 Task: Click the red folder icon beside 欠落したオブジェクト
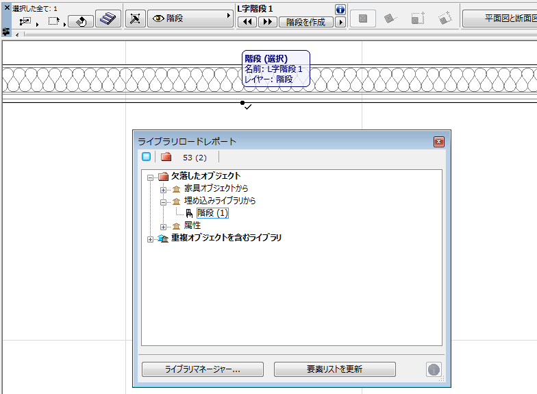[163, 177]
